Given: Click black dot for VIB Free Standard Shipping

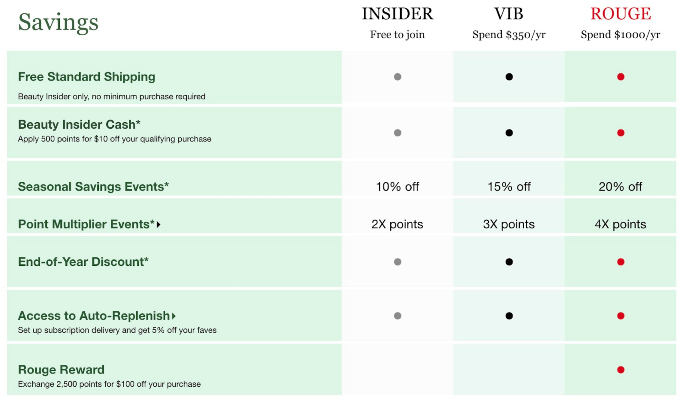Looking at the screenshot, I should (509, 77).
